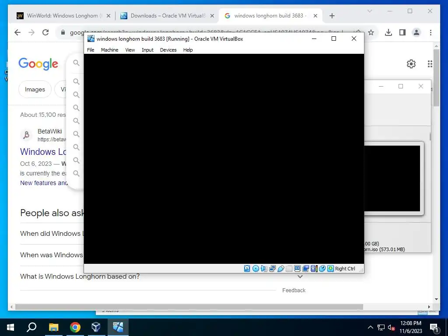Click Chrome horizontal scrollbar thumb

(x=189, y=307)
